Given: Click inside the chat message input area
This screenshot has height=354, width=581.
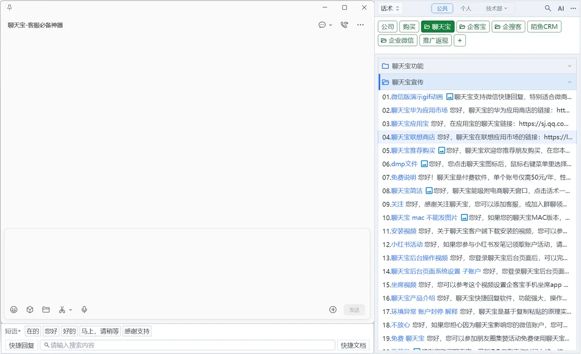Looking at the screenshot, I should click(x=187, y=265).
